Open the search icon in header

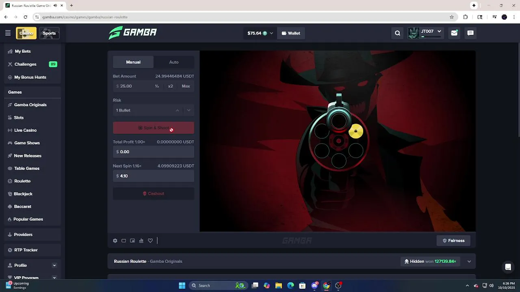click(398, 33)
